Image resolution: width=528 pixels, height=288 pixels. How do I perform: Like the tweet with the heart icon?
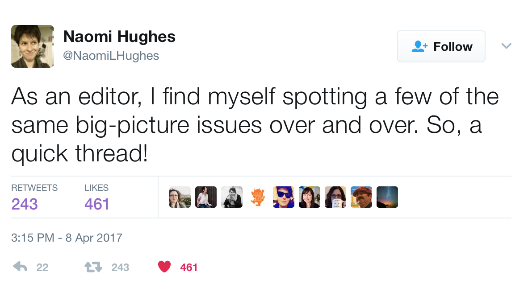(x=165, y=267)
